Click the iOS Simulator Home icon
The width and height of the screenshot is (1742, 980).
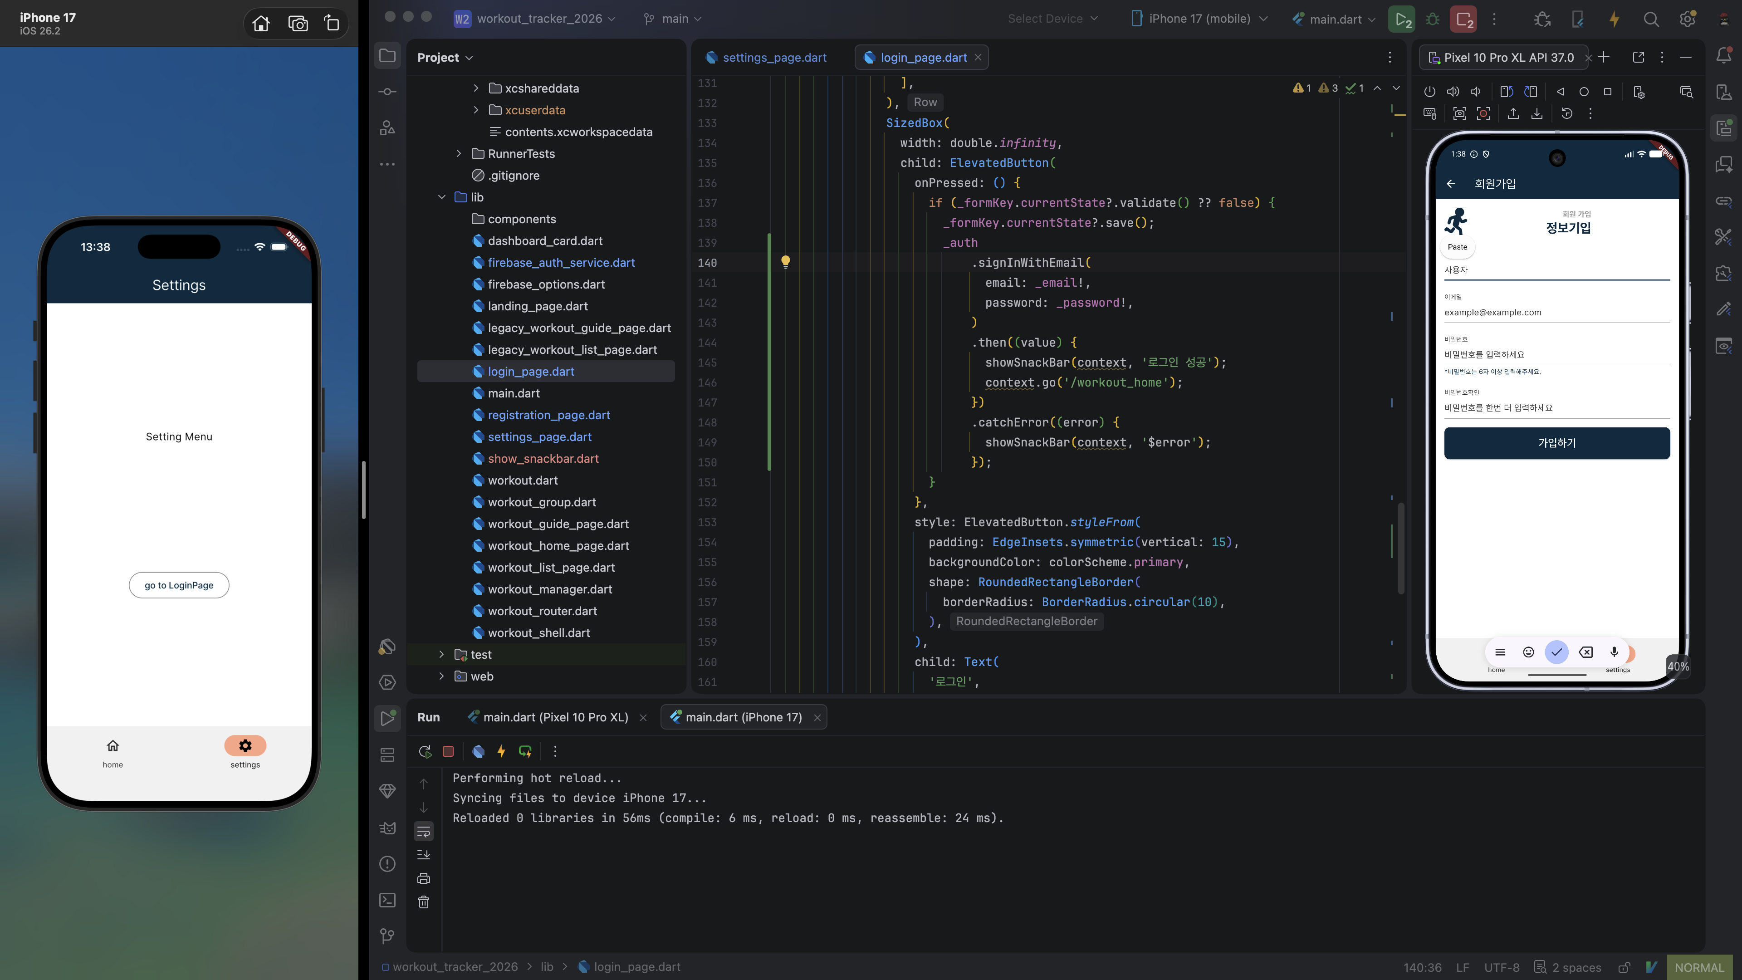tap(260, 24)
